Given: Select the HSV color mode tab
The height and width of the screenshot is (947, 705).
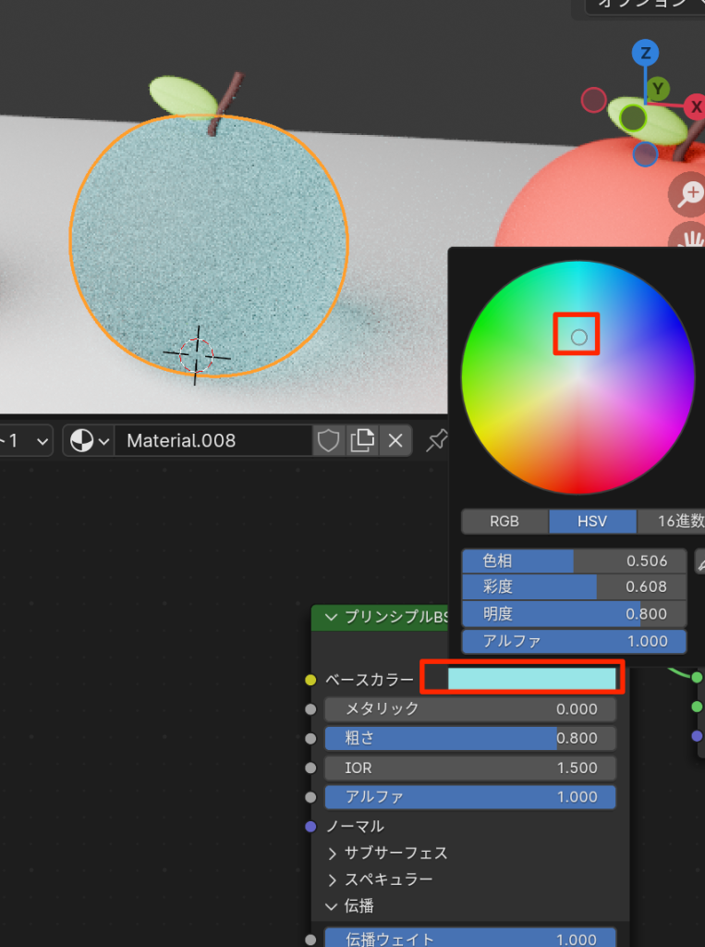Looking at the screenshot, I should (592, 522).
